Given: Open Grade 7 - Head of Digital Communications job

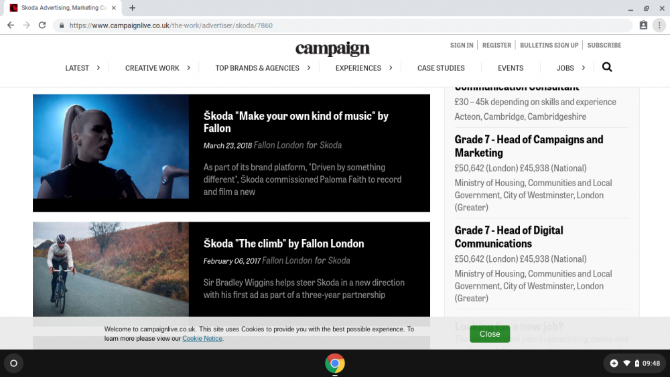Looking at the screenshot, I should pos(509,237).
